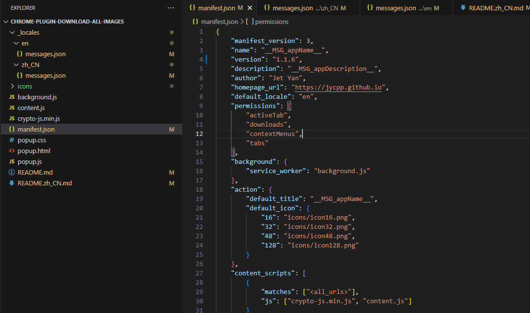Follow the https://jycpp.github.io link
Screen dimensions: 530x313
(338, 88)
